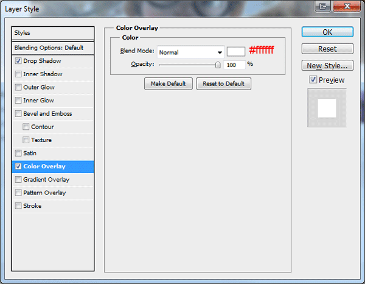Click the Opacity value field
Screen dimensions: 365x284
(234, 65)
